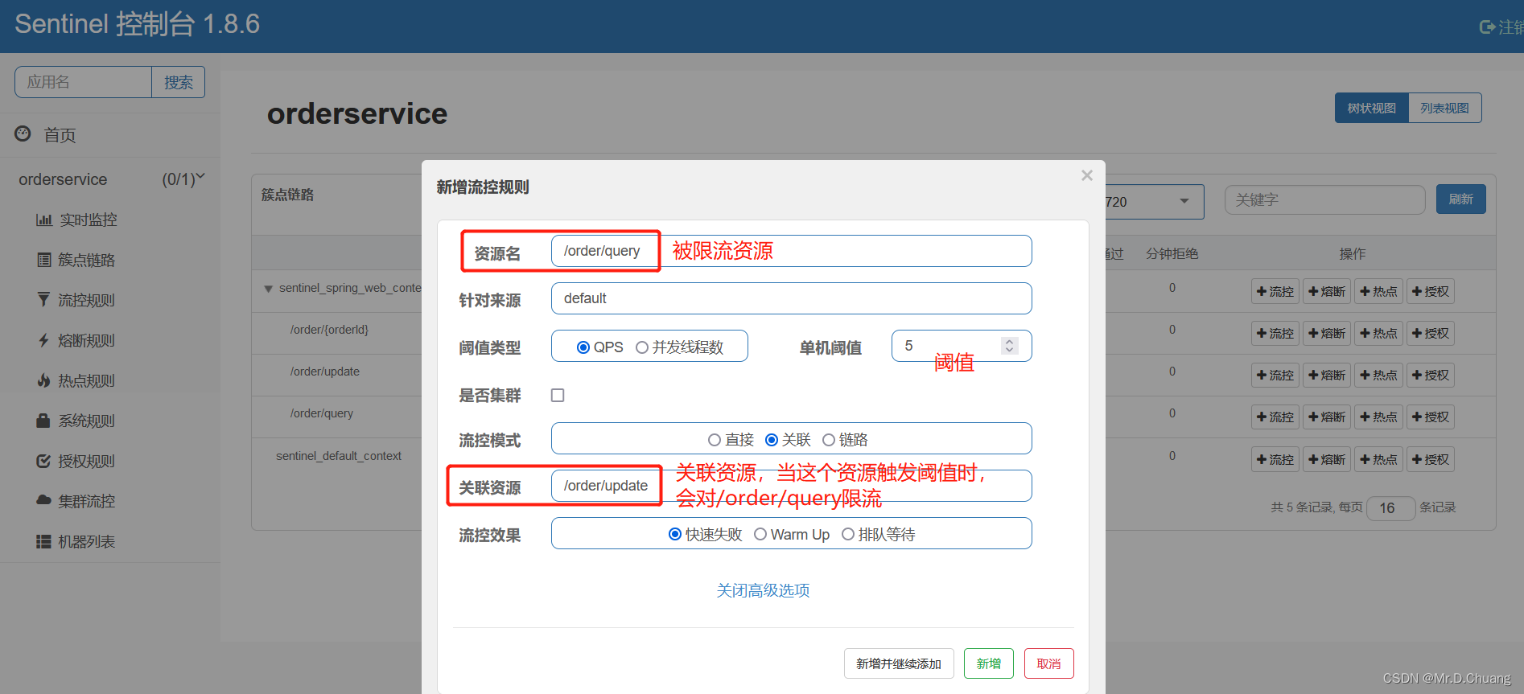
Task: Click +流控 in the first table row
Action: (x=1275, y=291)
